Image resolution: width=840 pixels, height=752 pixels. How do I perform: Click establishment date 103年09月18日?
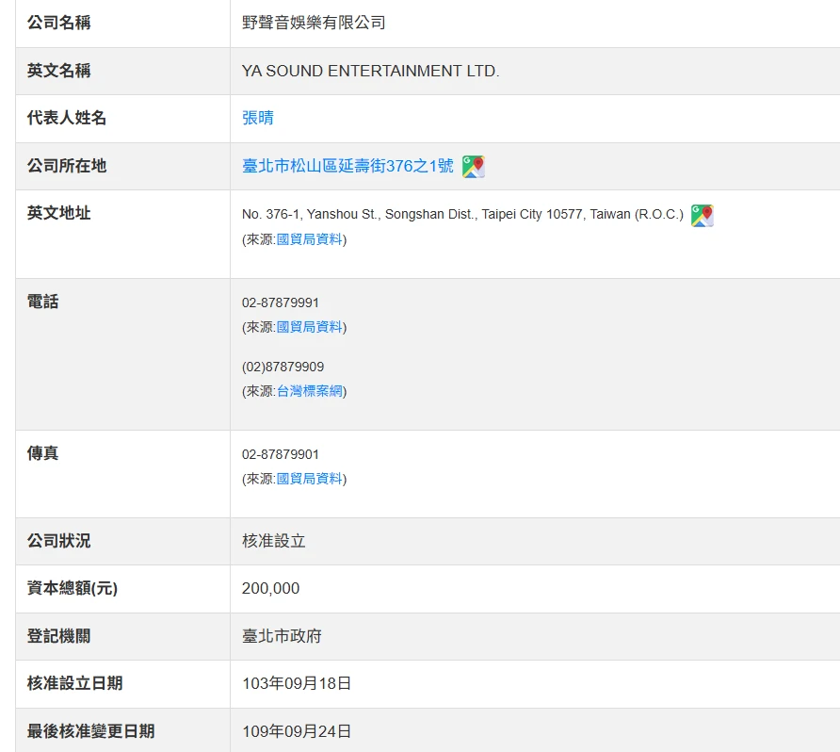297,683
